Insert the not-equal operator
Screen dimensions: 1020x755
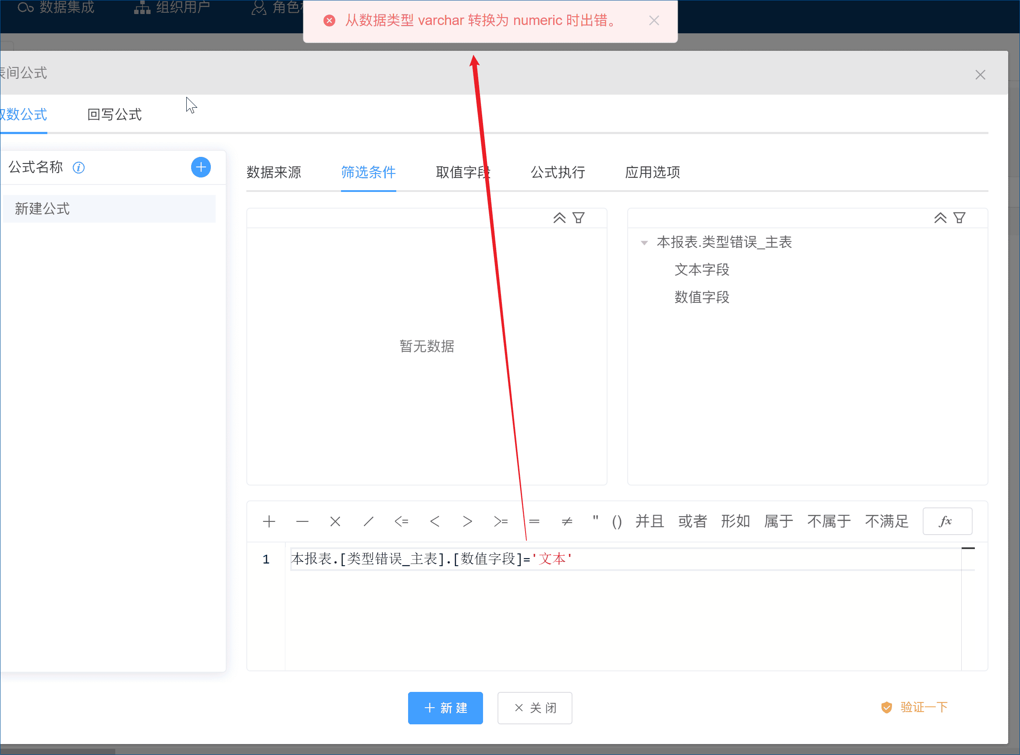click(x=567, y=521)
